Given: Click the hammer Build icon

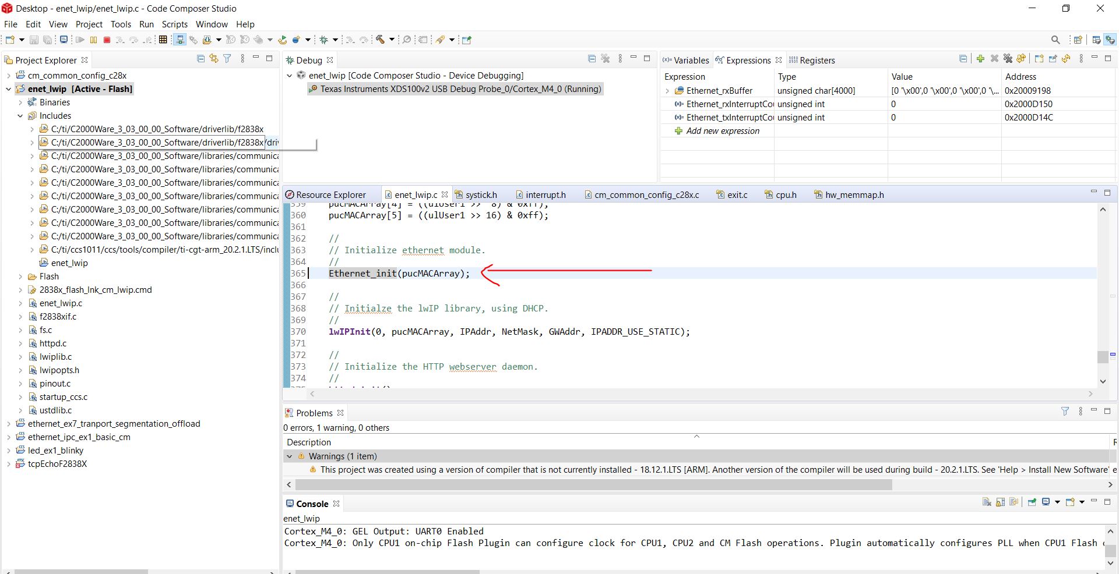Looking at the screenshot, I should tap(380, 40).
